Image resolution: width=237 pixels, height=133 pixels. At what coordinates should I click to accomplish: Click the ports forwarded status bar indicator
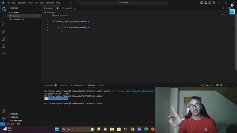coord(19,124)
